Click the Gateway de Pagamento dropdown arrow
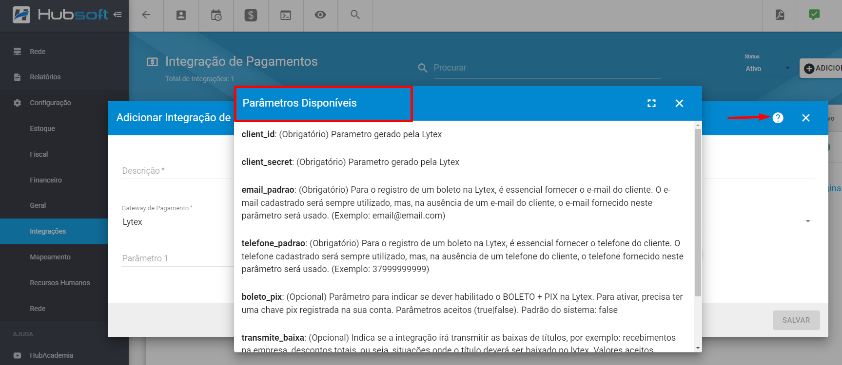 click(808, 221)
